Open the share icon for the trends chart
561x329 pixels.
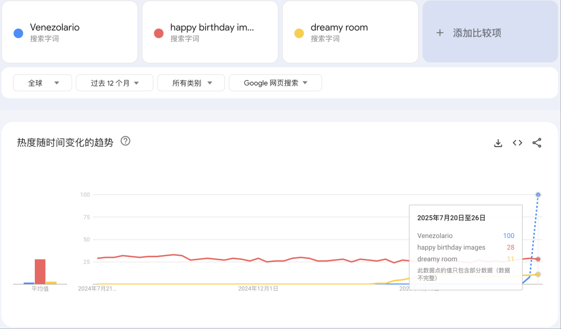537,142
